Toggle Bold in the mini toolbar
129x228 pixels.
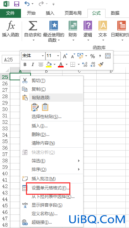pyautogui.click(x=25, y=65)
